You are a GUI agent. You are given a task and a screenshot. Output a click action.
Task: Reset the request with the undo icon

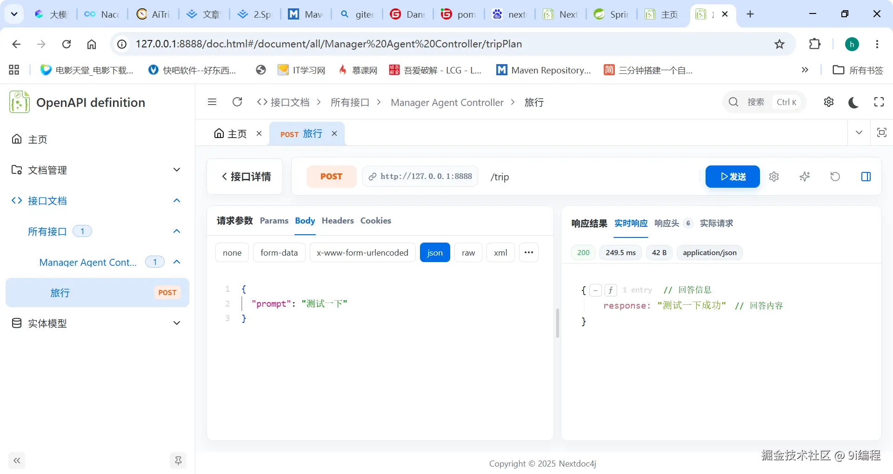tap(835, 177)
